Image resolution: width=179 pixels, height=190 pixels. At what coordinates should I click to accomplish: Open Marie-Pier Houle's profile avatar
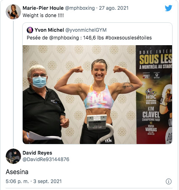[13, 12]
